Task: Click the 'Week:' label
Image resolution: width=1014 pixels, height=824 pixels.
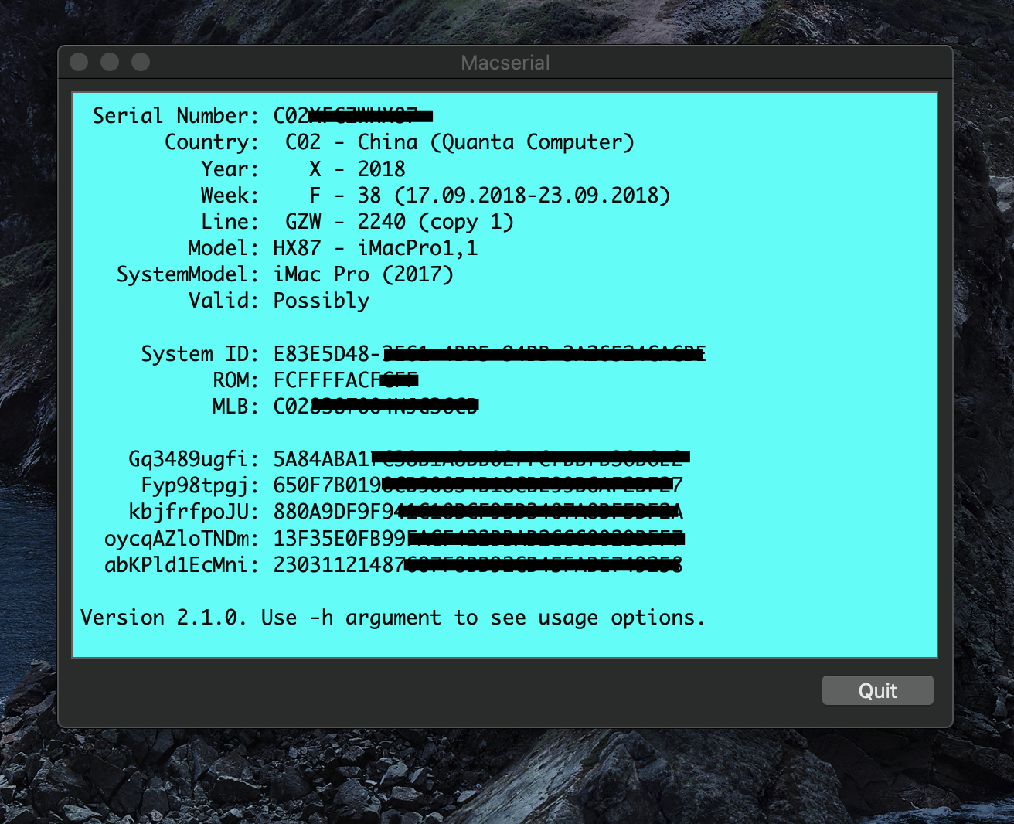Action: tap(230, 195)
